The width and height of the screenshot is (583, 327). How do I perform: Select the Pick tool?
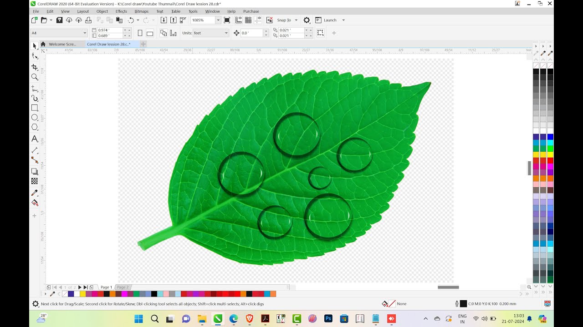point(35,46)
